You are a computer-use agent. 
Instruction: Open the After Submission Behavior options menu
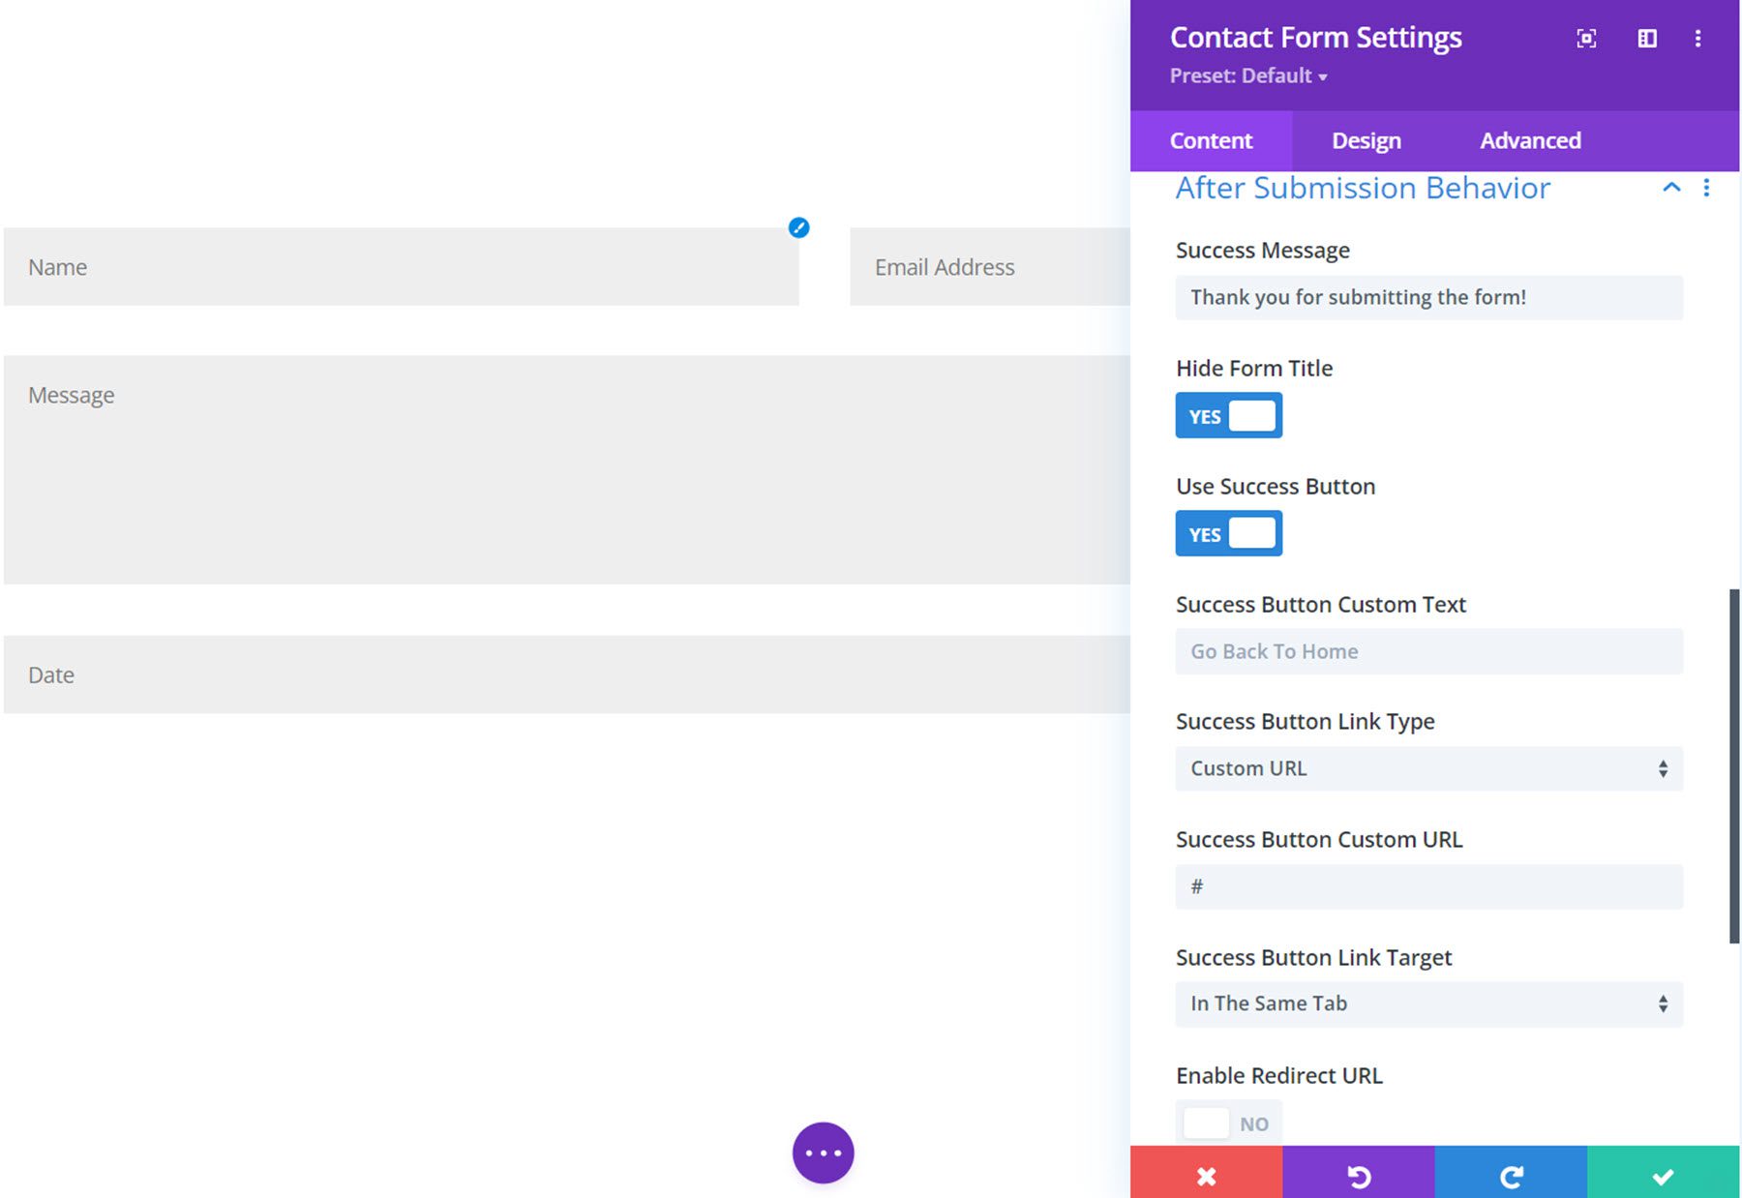pos(1707,188)
